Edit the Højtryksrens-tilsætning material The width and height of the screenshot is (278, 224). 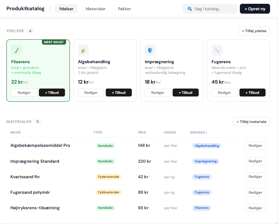[255, 208]
